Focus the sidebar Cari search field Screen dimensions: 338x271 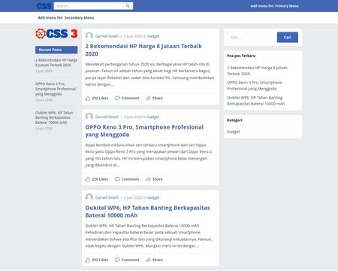pos(252,38)
